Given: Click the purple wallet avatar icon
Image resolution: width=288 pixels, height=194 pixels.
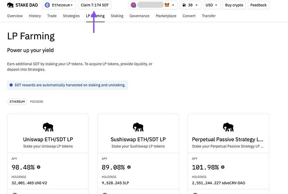Looking at the screenshot, I should 133,5.
